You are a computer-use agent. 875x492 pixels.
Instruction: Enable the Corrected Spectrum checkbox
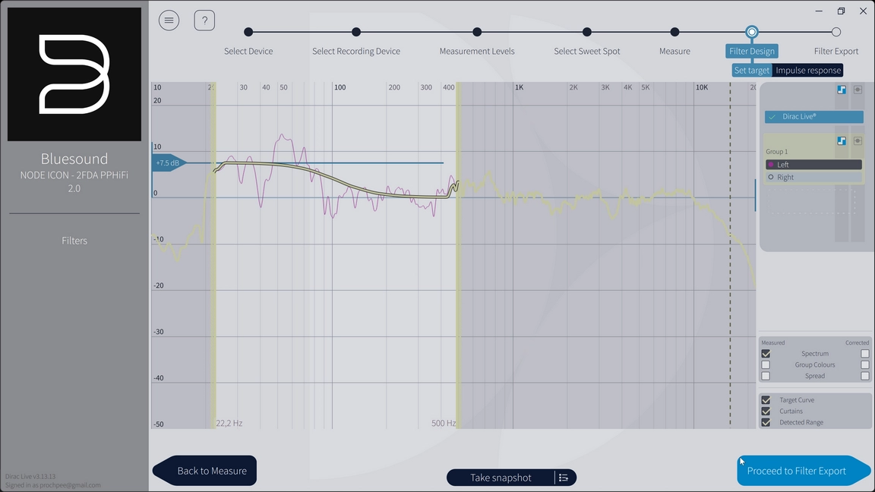864,354
